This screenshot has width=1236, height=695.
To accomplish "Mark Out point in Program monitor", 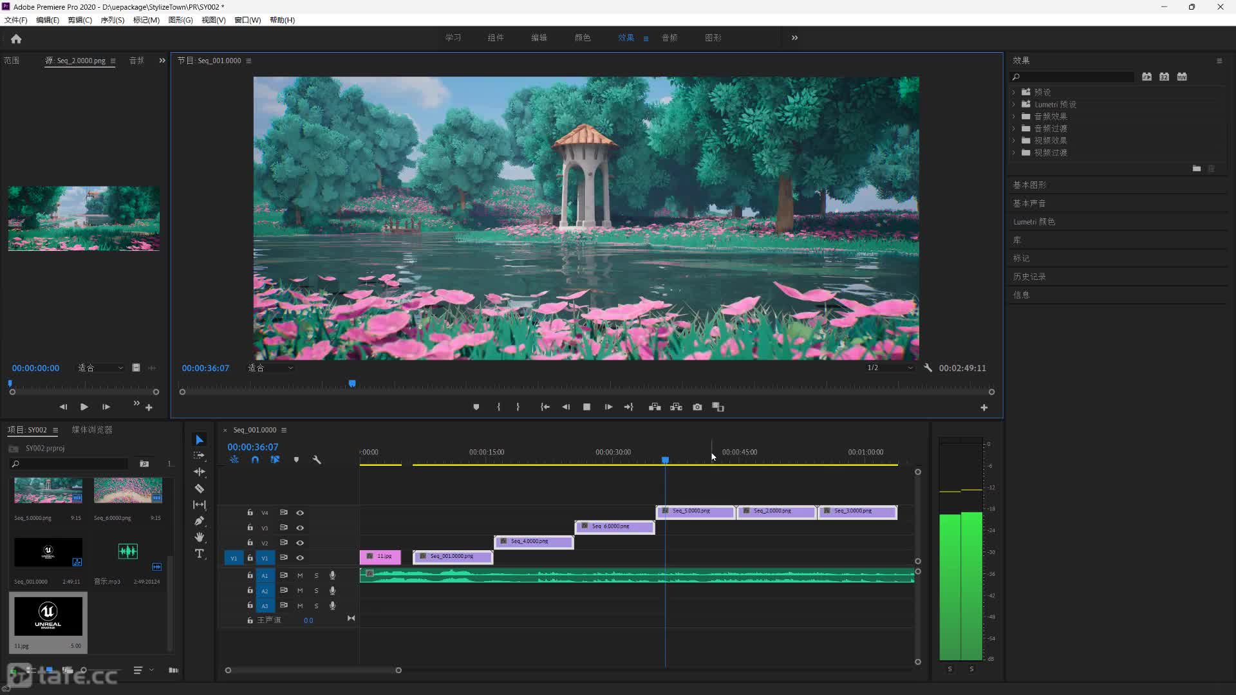I will click(518, 407).
